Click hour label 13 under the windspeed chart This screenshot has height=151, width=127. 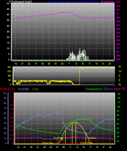click(x=76, y=64)
